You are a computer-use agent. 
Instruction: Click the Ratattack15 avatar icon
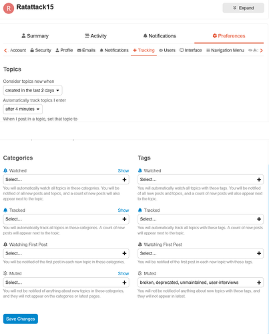9,9
